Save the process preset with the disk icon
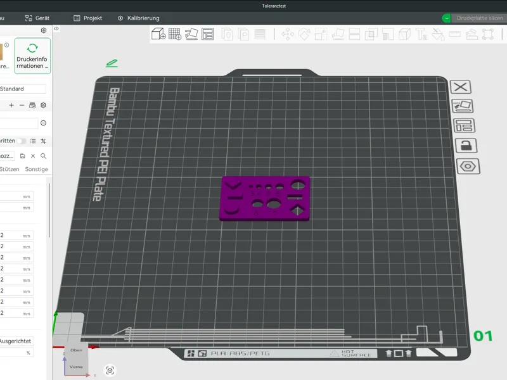The height and width of the screenshot is (380, 507). click(23, 156)
